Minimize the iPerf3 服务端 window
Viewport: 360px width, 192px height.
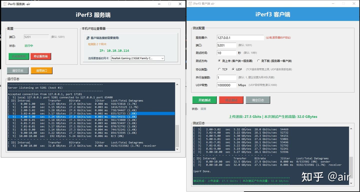(x=159, y=4)
